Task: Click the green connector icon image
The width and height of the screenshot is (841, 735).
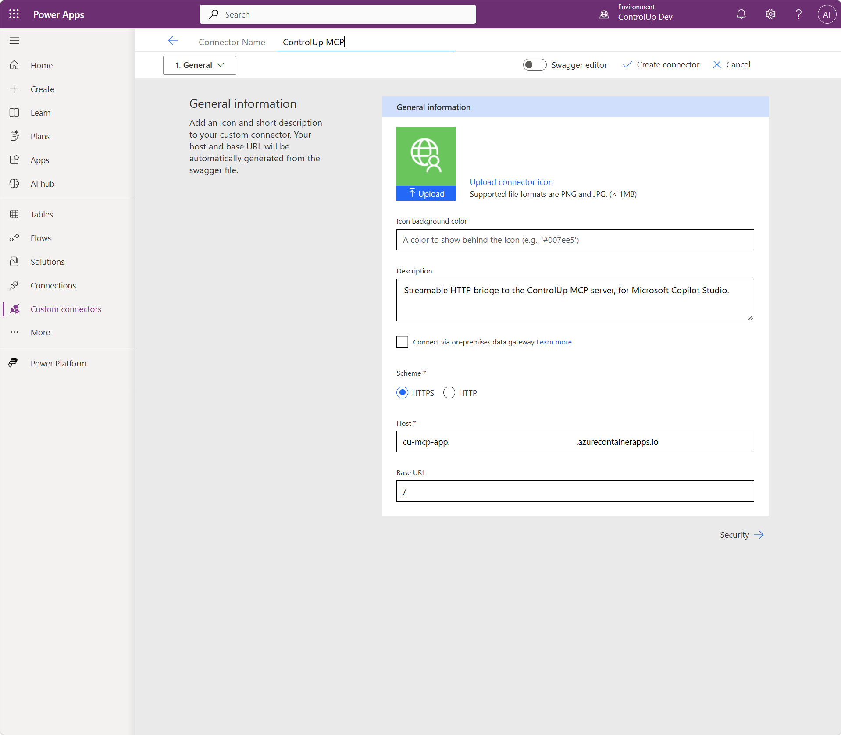Action: pyautogui.click(x=426, y=156)
